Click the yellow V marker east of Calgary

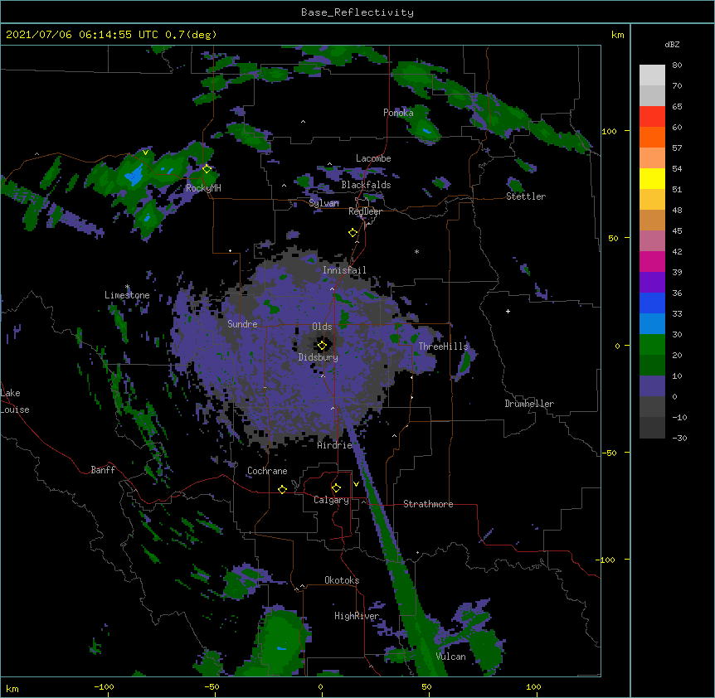356,484
